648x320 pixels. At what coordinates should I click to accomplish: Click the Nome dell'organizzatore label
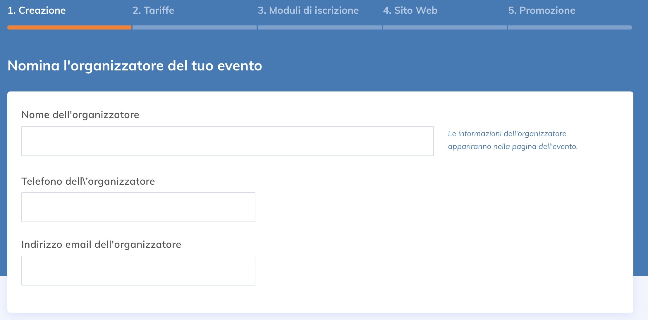[80, 115]
